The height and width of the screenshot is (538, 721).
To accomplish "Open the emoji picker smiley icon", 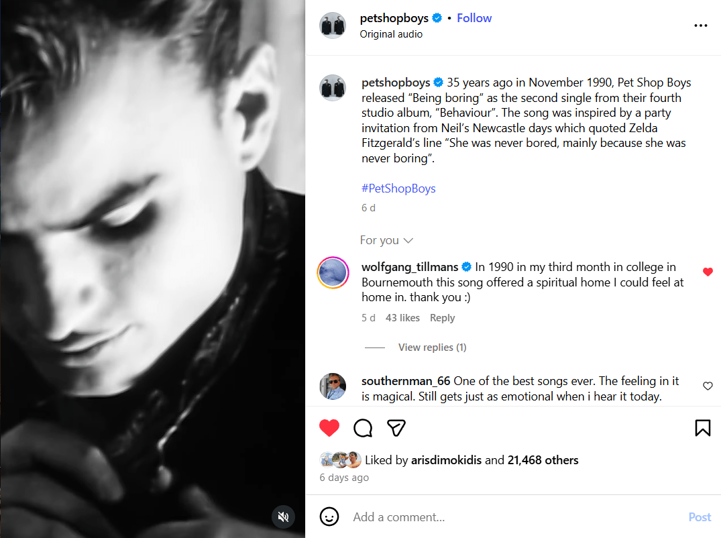I will coord(329,517).
